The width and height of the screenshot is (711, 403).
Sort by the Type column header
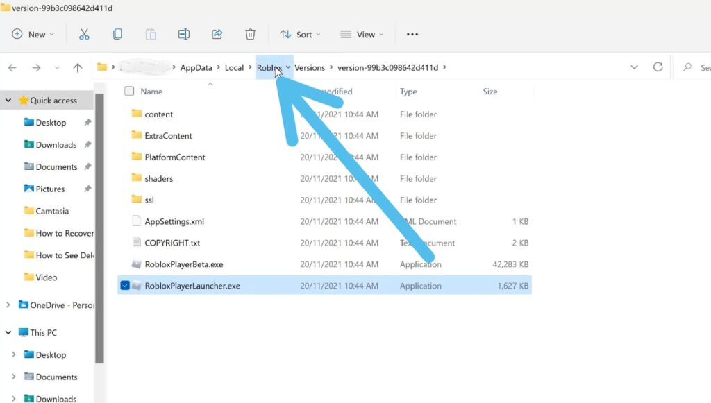tap(408, 92)
